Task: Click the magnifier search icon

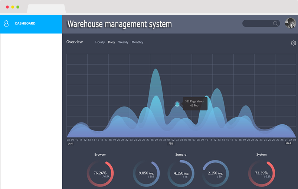Action: (275, 23)
